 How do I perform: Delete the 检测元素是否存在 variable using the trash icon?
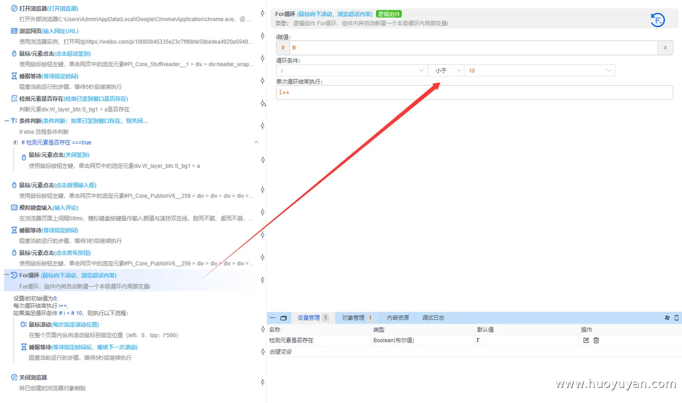coord(596,340)
